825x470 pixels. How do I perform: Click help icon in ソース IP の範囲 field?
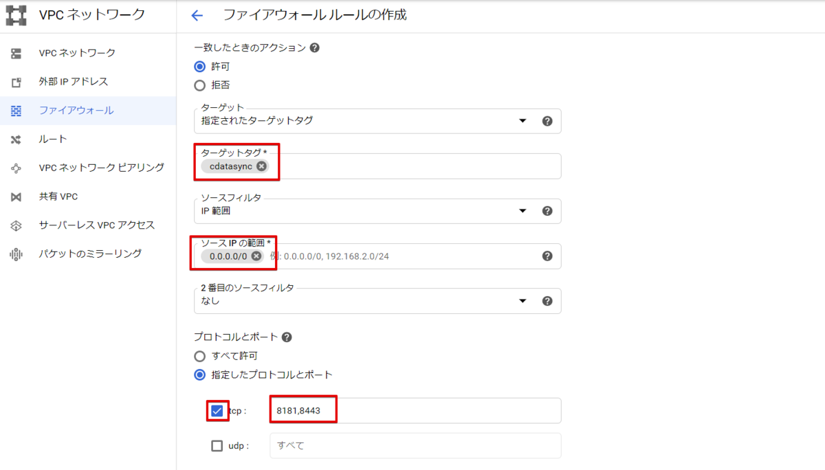click(x=547, y=256)
